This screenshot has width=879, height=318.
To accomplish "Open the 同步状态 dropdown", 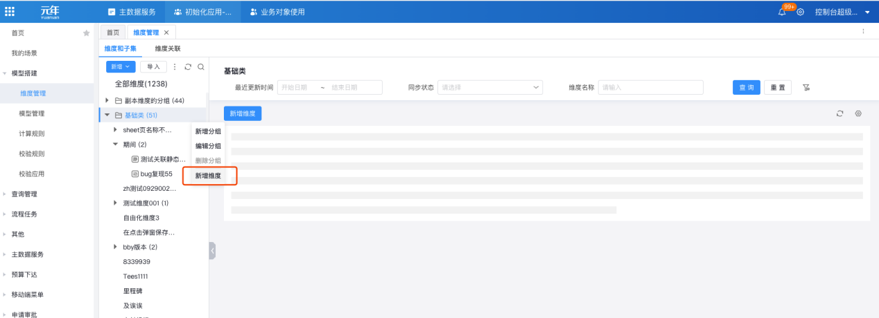I will [x=491, y=88].
